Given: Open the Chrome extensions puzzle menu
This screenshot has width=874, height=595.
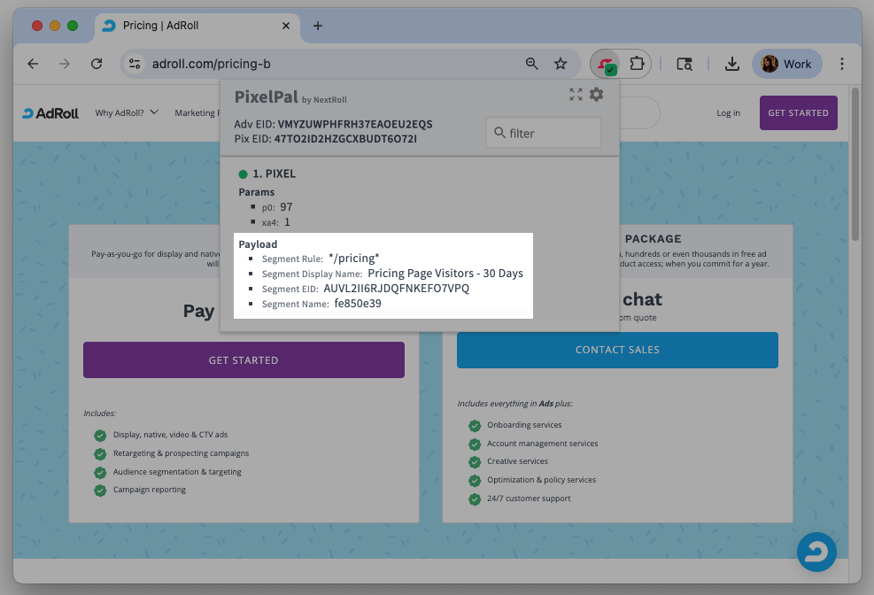Looking at the screenshot, I should [637, 64].
